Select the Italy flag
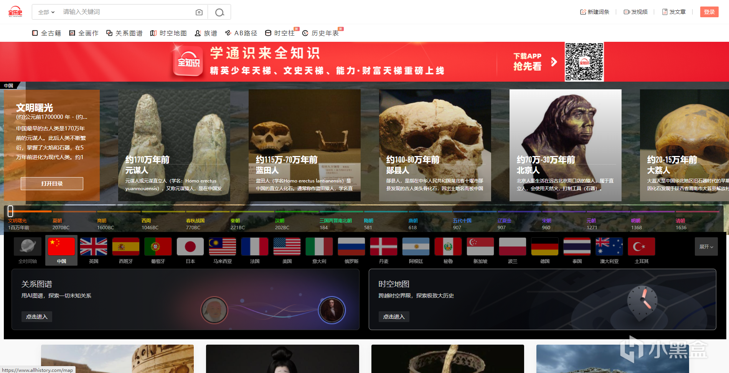 pyautogui.click(x=319, y=246)
